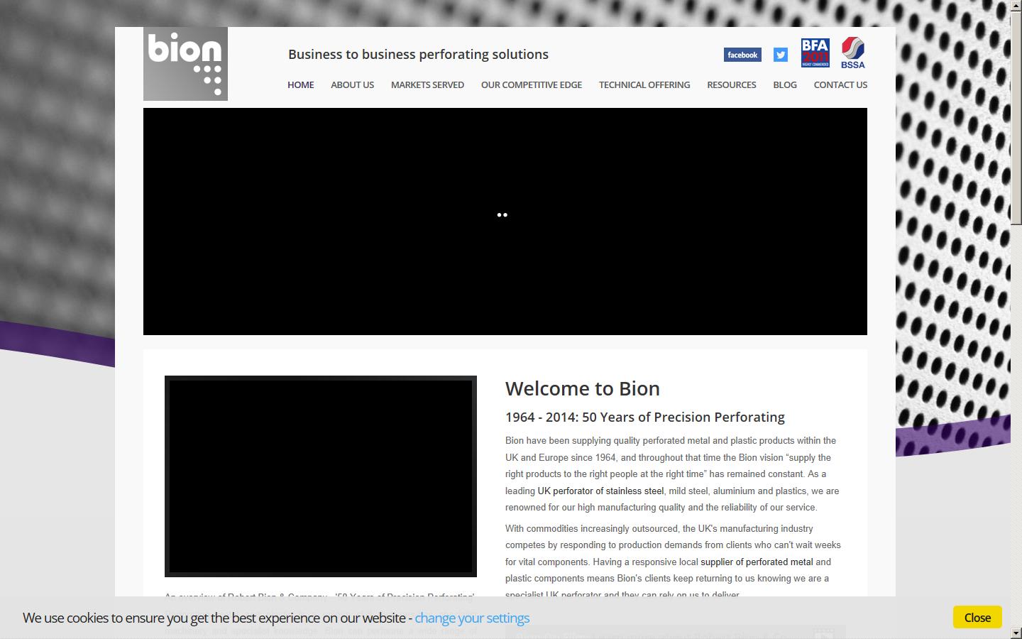1022x639 pixels.
Task: Click the BFA 2011 award badge
Action: pos(814,52)
